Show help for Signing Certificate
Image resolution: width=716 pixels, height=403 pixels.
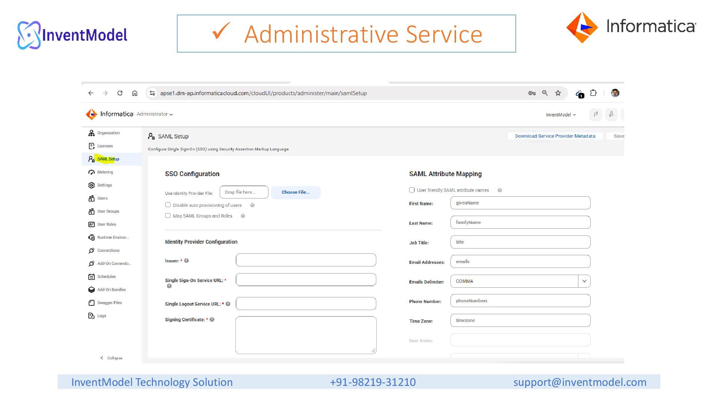tap(212, 320)
